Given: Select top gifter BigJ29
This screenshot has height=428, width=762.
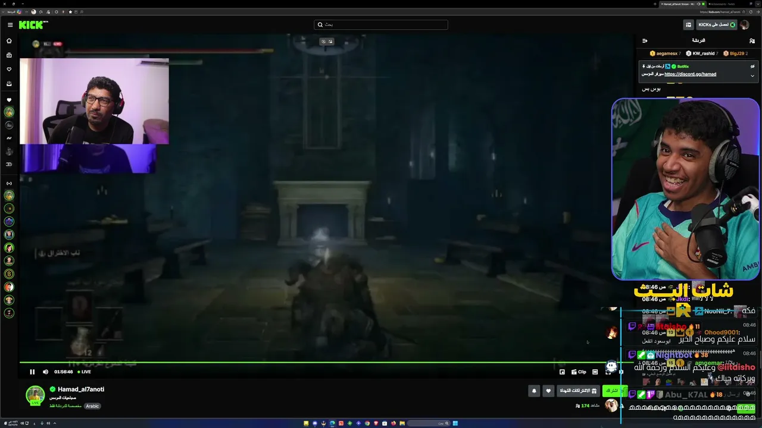Looking at the screenshot, I should [x=736, y=53].
